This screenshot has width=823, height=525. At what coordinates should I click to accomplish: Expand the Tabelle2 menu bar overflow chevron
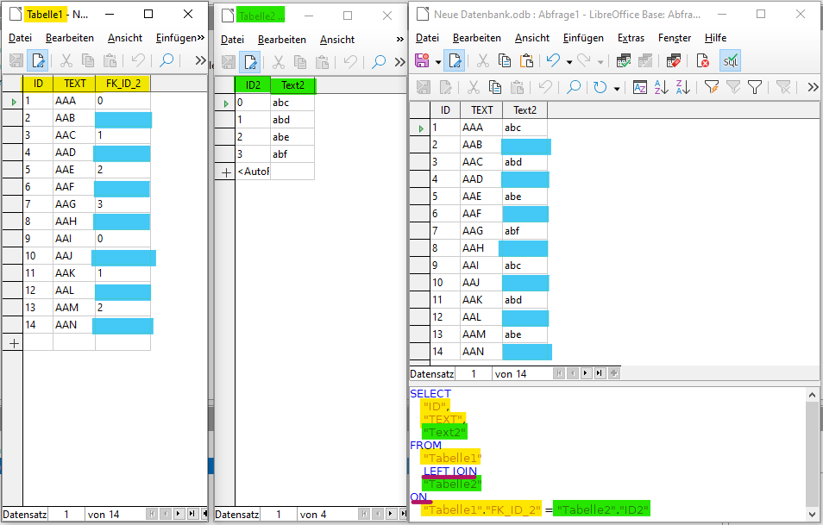[400, 40]
